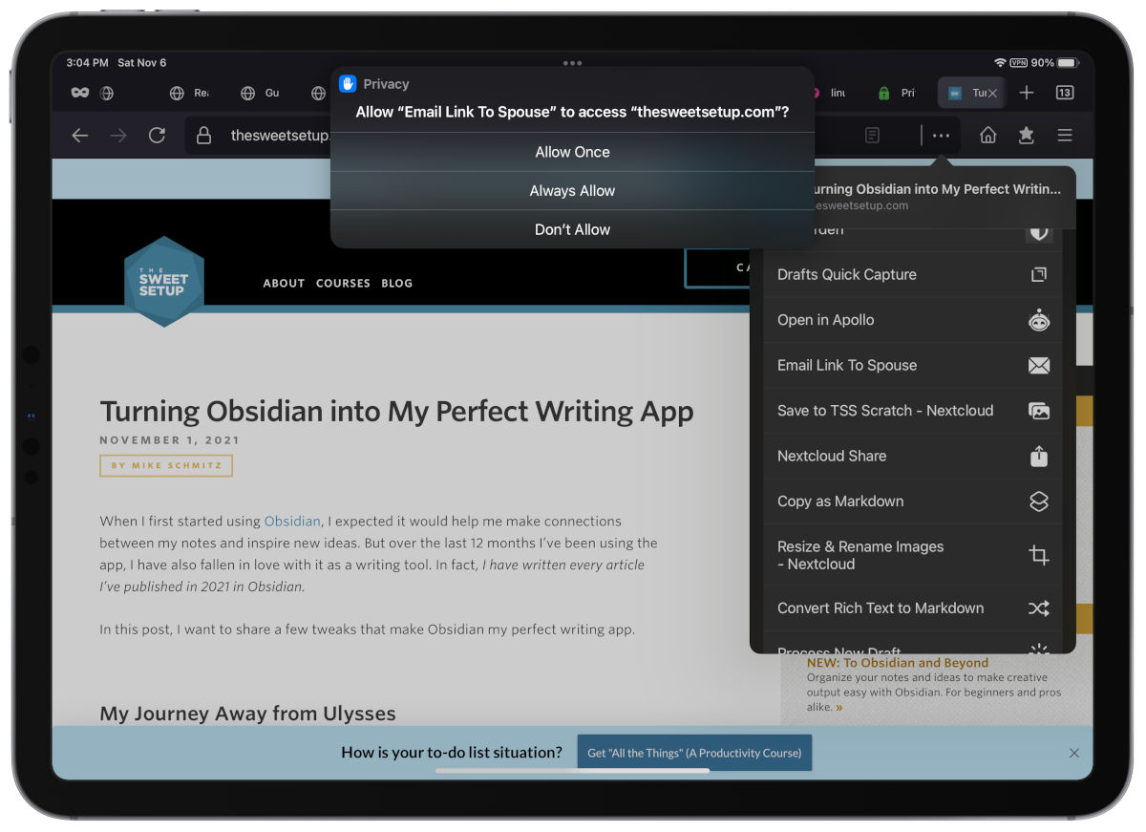Click the November 1, 2021 date text
The height and width of the screenshot is (832, 1146).
click(170, 440)
